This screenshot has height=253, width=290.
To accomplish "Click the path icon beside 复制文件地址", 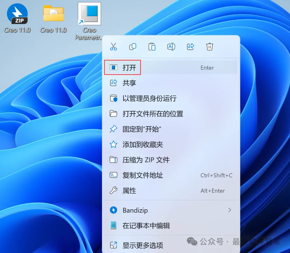I will coord(113,175).
